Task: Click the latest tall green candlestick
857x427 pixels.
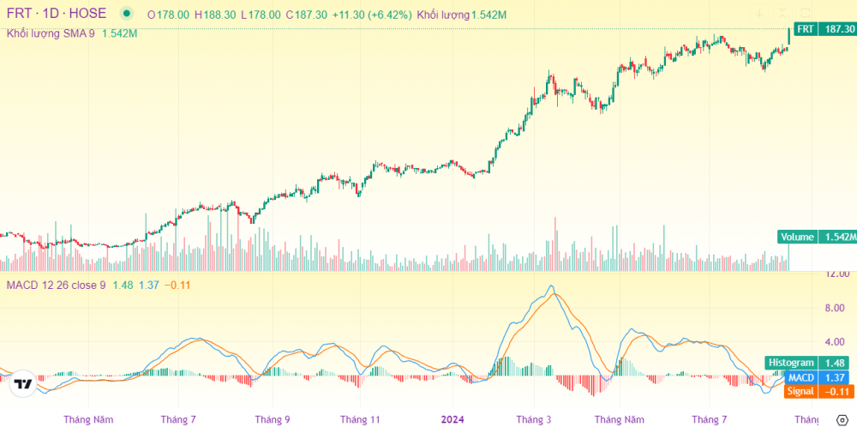Action: (788, 36)
